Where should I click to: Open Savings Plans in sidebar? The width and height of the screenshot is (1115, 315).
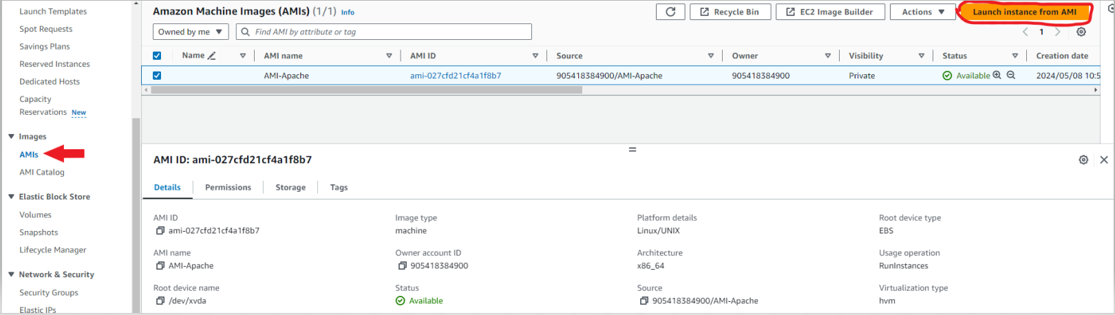pyautogui.click(x=45, y=46)
